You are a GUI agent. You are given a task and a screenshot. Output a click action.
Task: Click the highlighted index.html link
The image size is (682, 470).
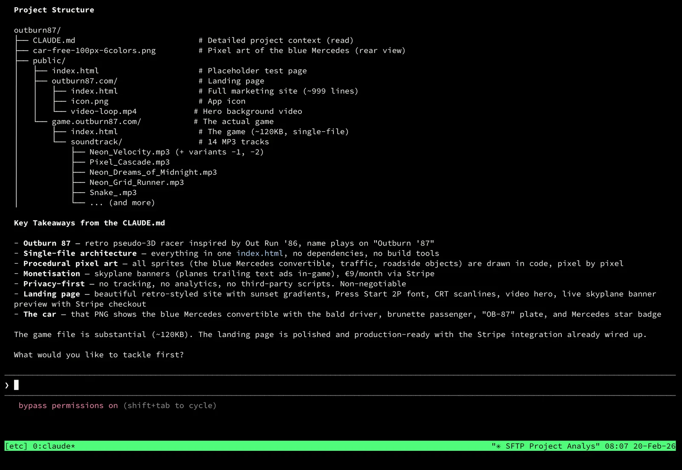coord(260,254)
